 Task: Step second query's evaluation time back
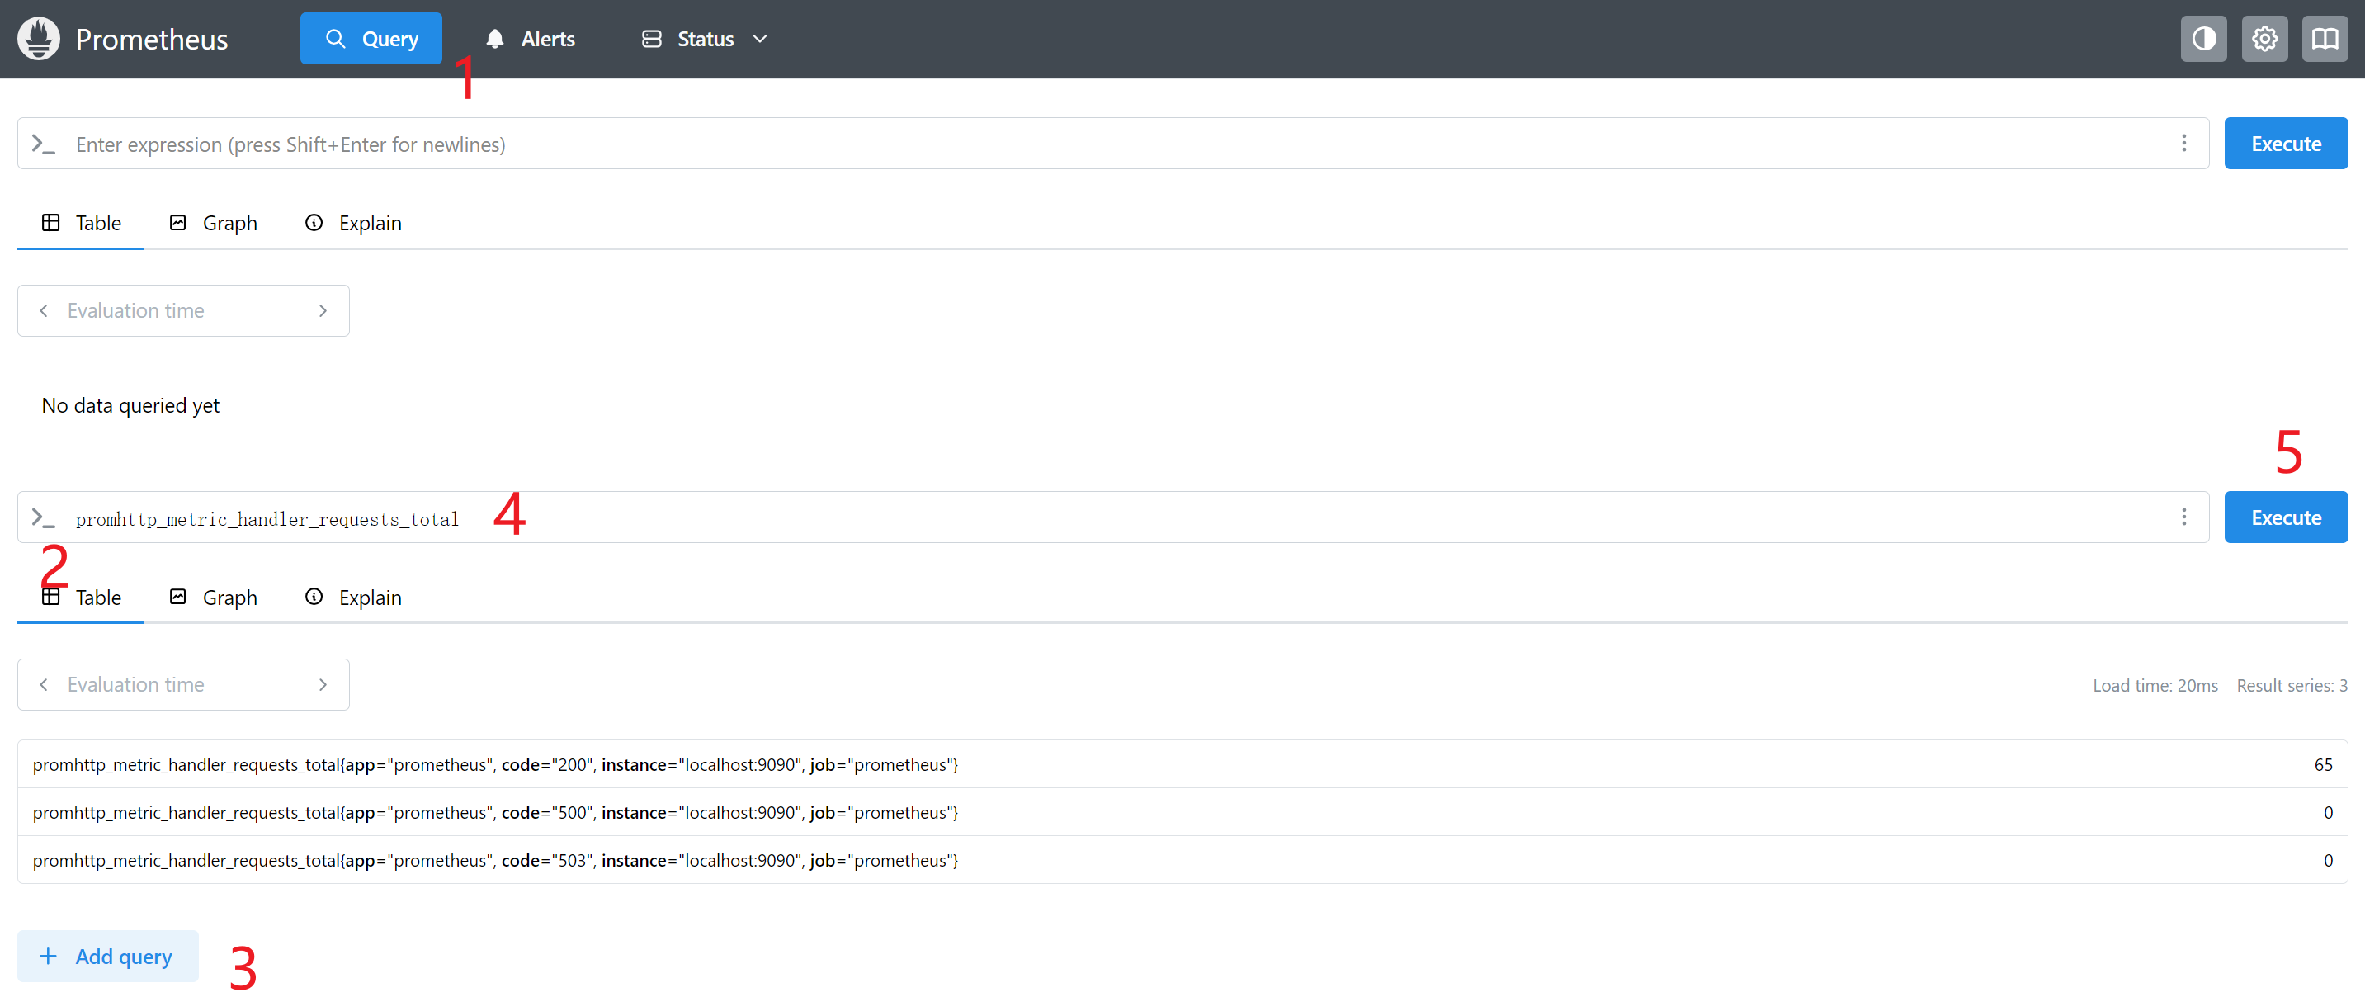[x=43, y=685]
